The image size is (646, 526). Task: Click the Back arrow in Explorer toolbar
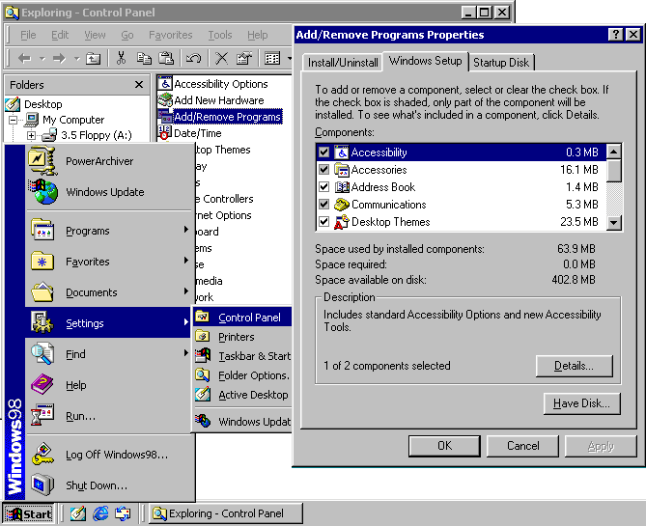[x=25, y=59]
